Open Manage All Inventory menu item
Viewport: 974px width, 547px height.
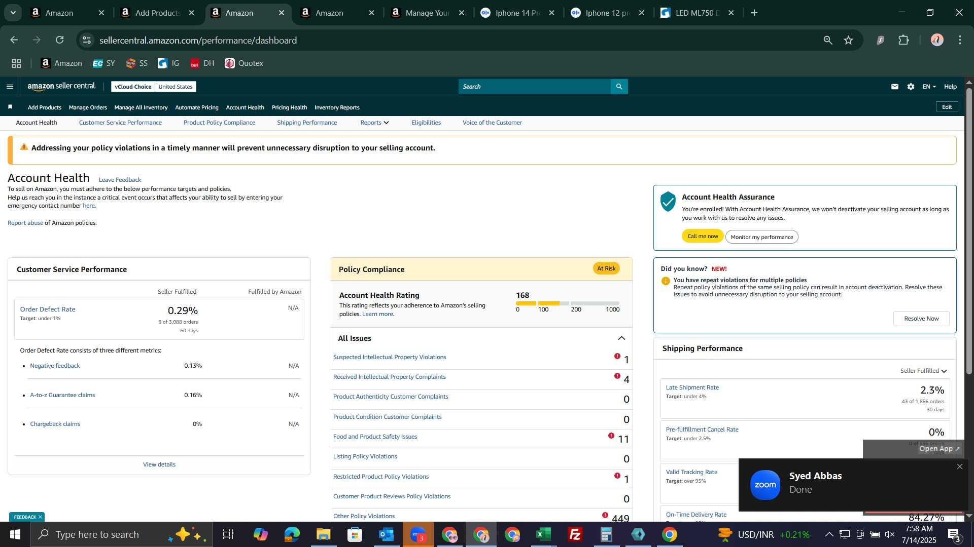141,107
